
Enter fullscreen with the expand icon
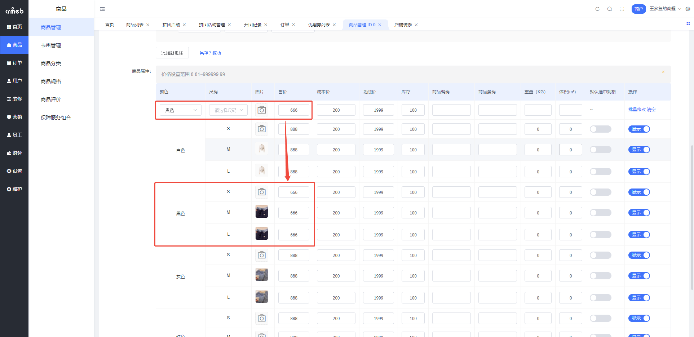pyautogui.click(x=622, y=9)
